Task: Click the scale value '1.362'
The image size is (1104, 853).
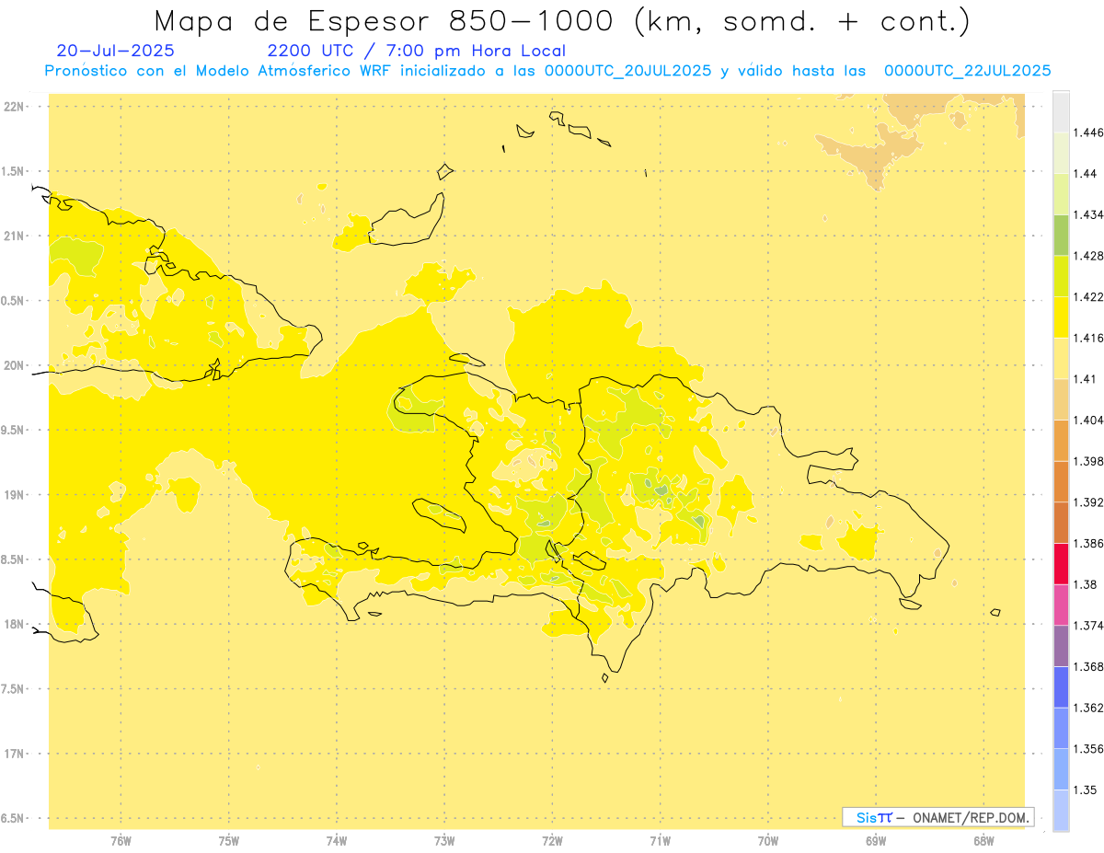Action: (x=1088, y=708)
